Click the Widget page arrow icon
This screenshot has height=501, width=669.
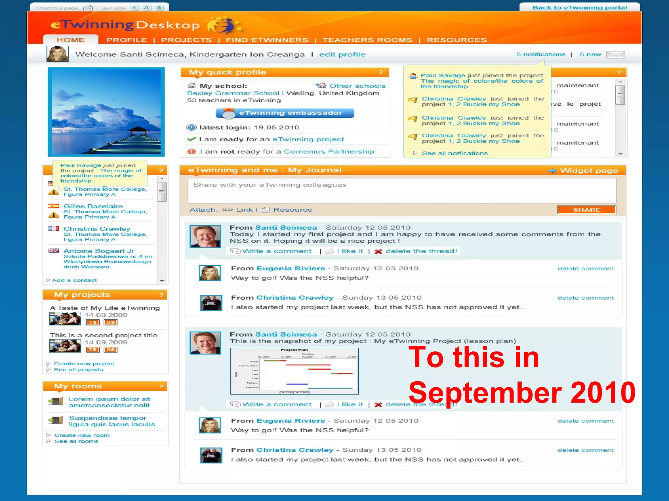(552, 171)
